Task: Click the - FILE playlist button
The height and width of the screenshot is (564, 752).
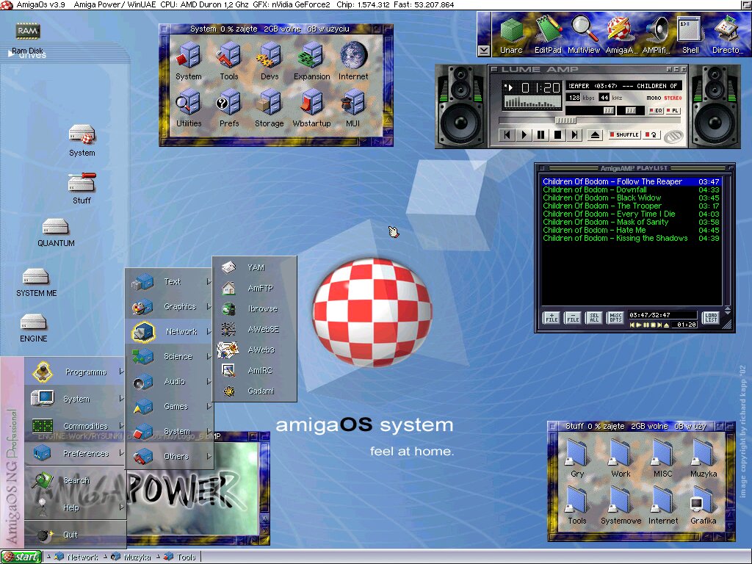Action: pyautogui.click(x=573, y=317)
